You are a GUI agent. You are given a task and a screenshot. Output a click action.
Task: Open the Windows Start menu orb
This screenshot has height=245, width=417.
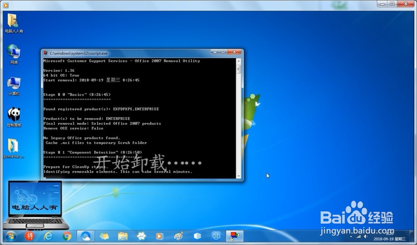[11, 236]
